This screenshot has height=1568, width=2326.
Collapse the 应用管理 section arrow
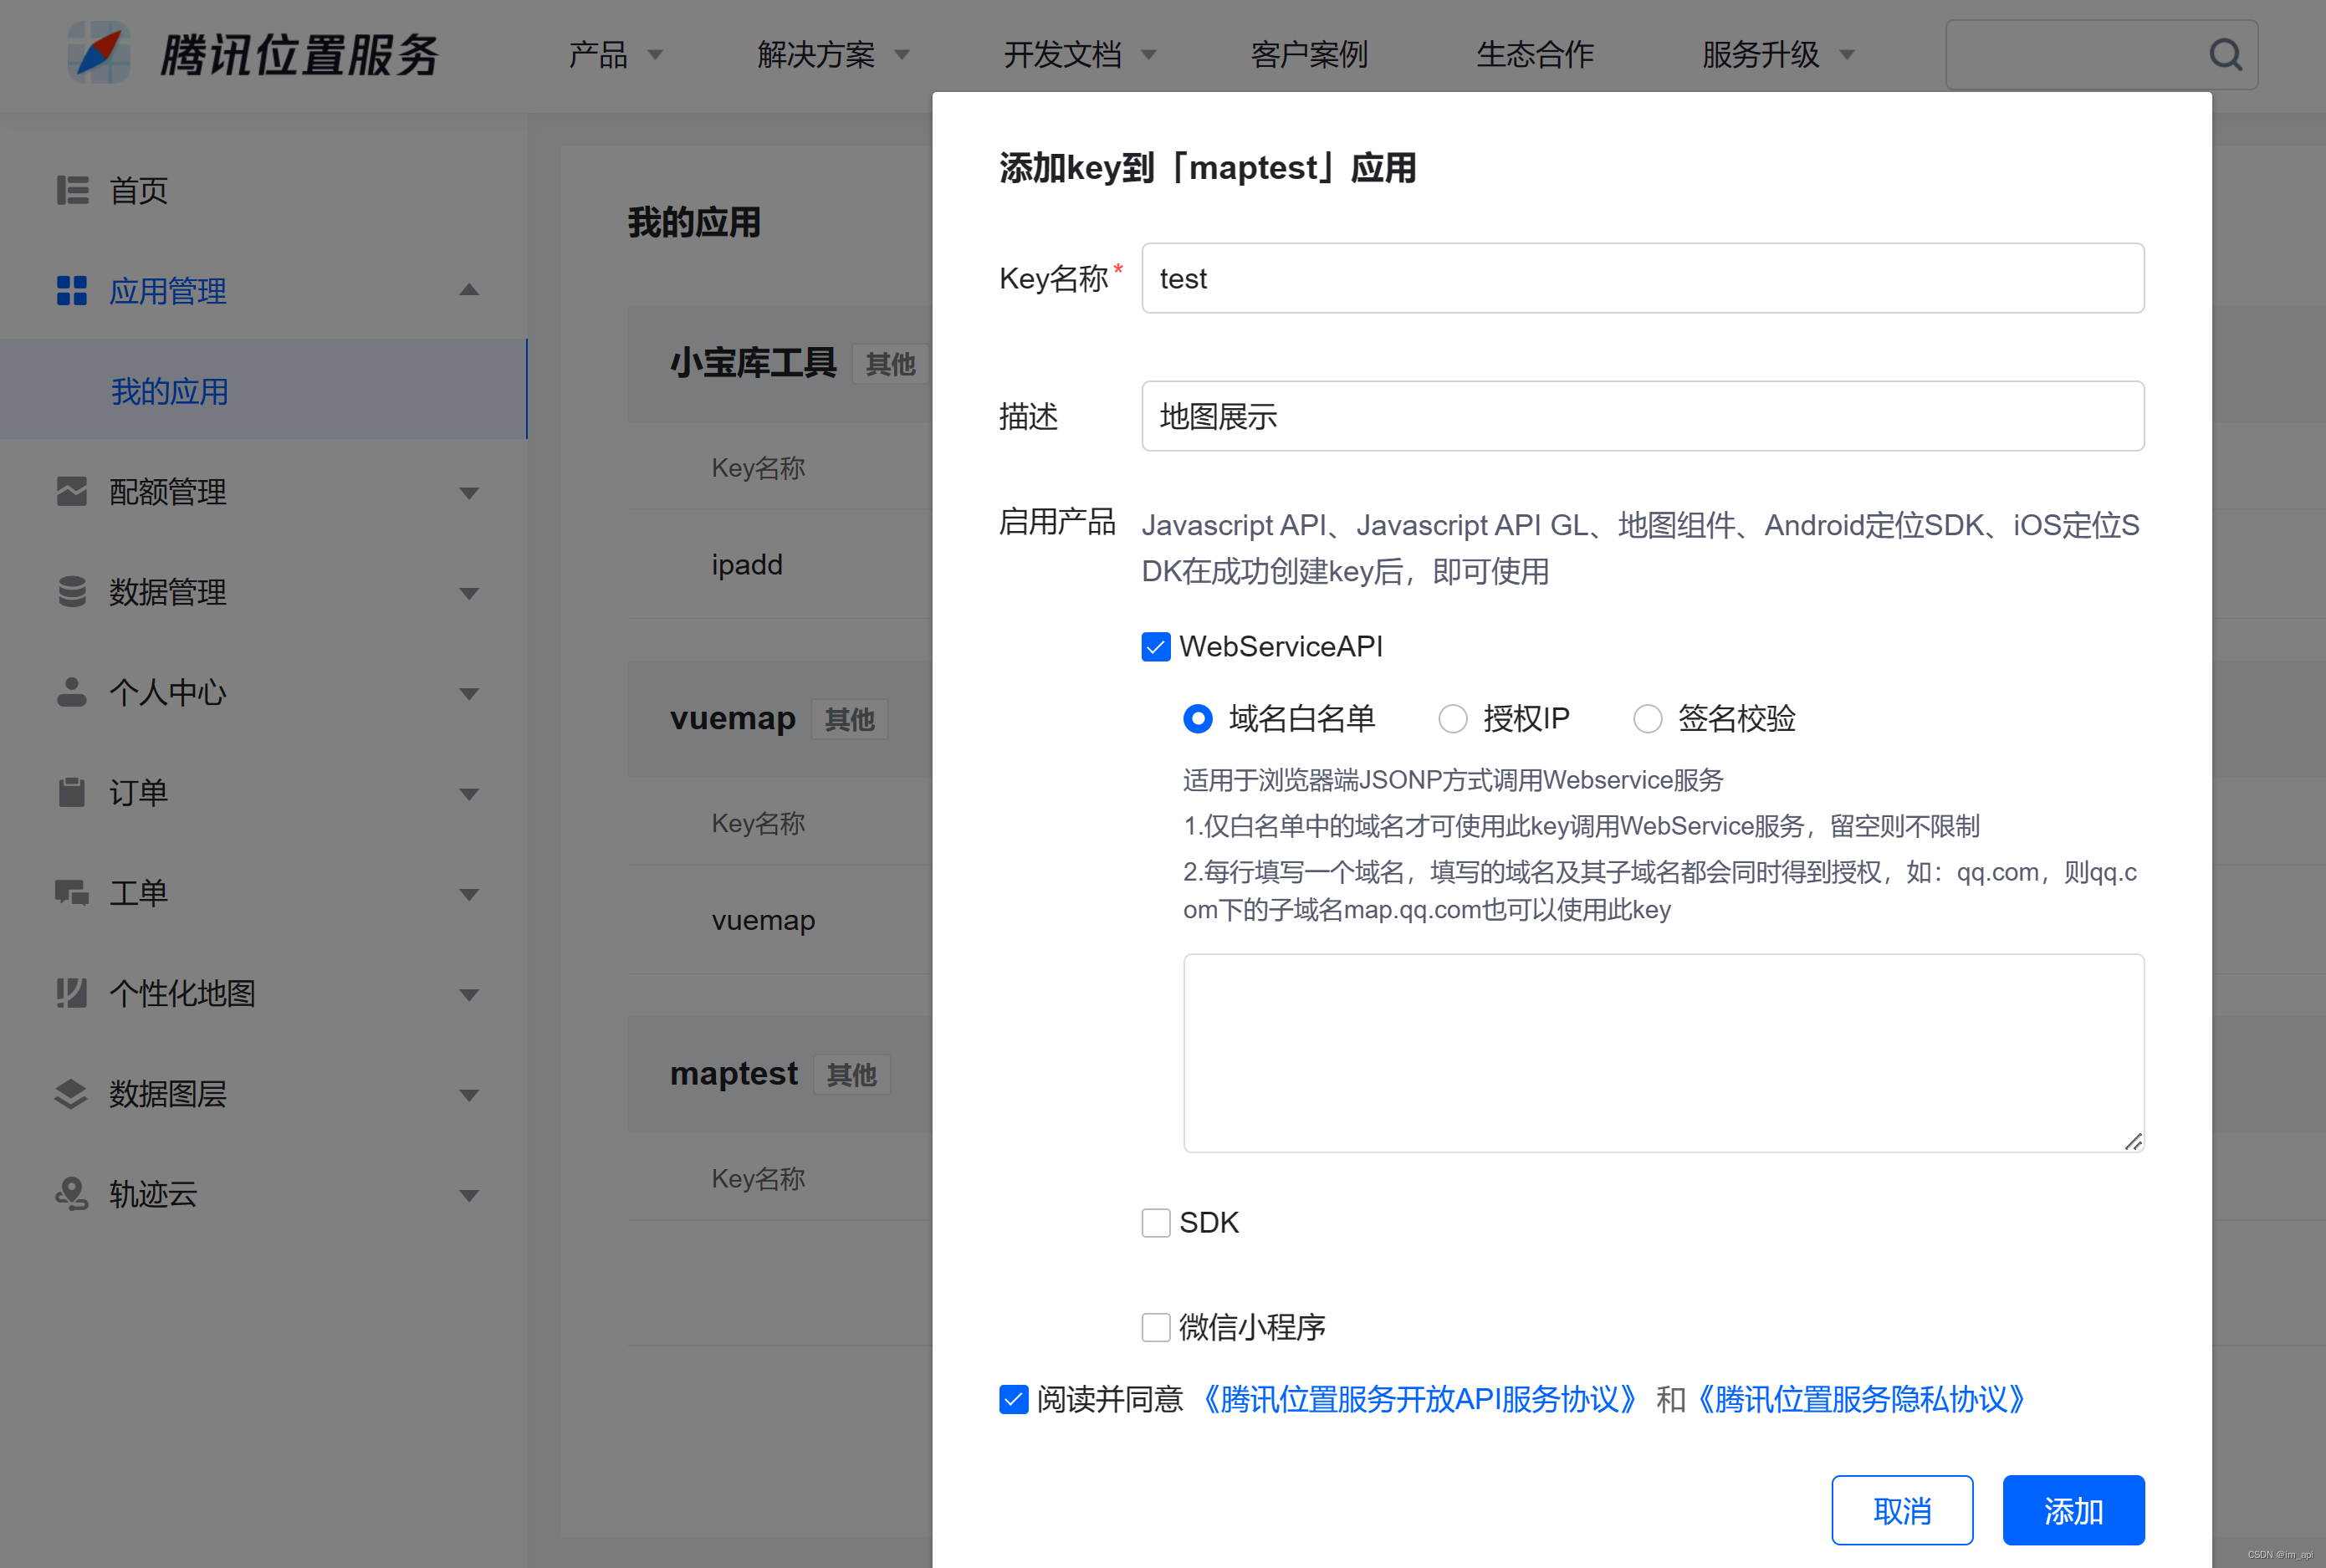coord(468,291)
